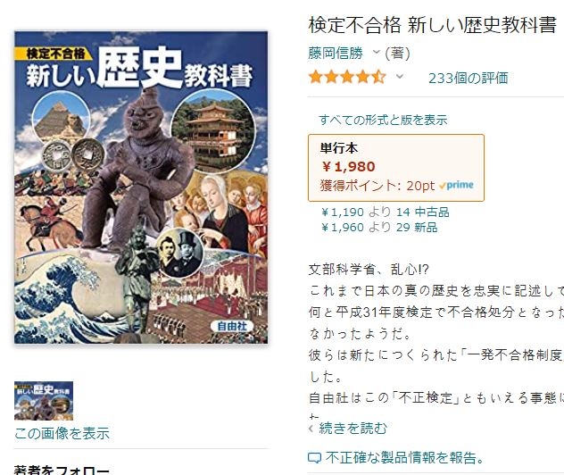Viewport: 564px width, 475px height.
Task: Open the main book cover image
Action: (x=141, y=187)
